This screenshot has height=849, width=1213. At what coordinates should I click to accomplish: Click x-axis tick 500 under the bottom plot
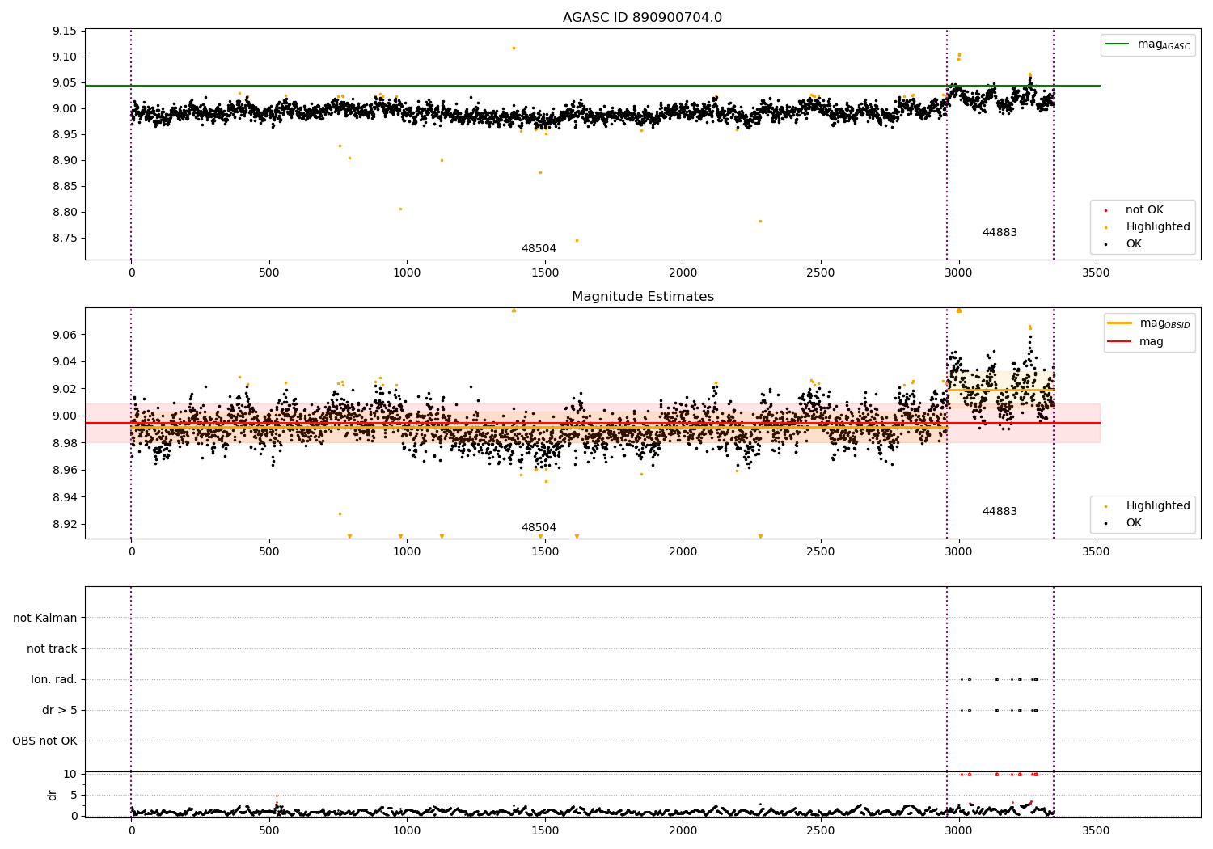coord(269,830)
